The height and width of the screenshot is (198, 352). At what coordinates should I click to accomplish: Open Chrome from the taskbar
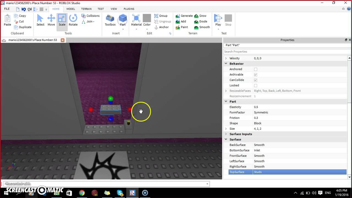click(x=82, y=193)
